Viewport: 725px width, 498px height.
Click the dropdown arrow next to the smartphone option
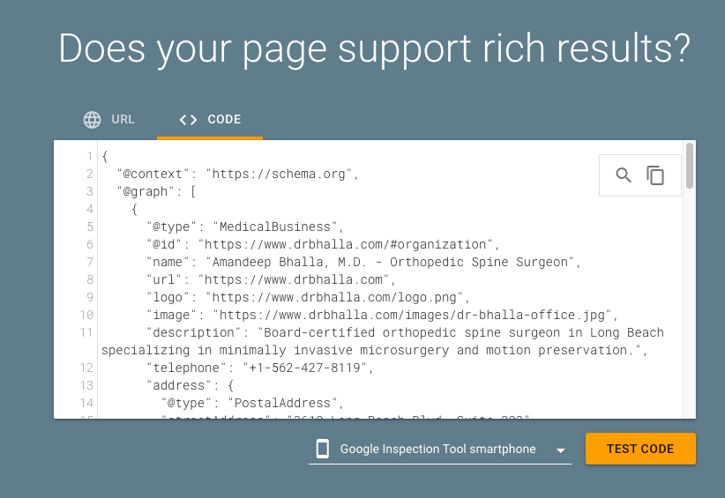[x=560, y=450]
